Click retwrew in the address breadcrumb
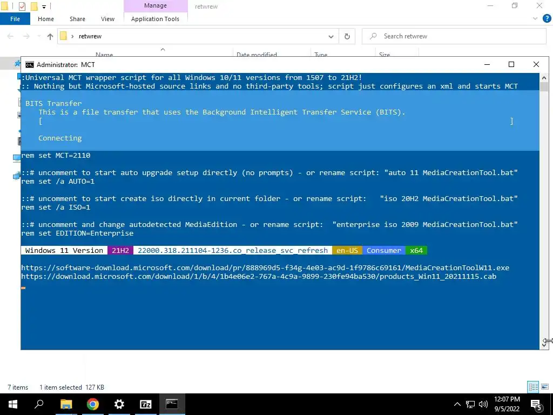Image resolution: width=553 pixels, height=415 pixels. pyautogui.click(x=90, y=36)
